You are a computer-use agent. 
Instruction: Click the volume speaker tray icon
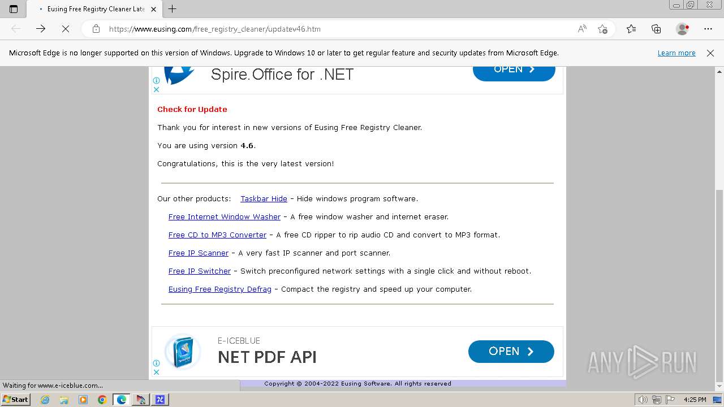pyautogui.click(x=643, y=400)
